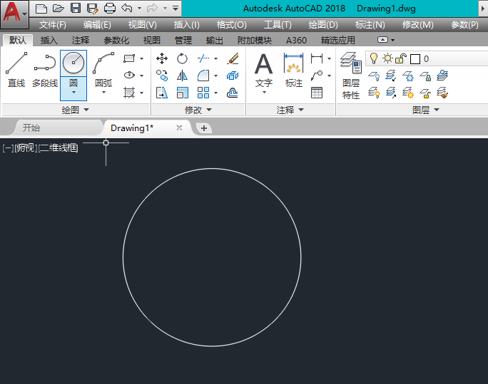Image resolution: width=488 pixels, height=384 pixels.
Task: Click the [俯视] view control label
Action: tap(26, 148)
